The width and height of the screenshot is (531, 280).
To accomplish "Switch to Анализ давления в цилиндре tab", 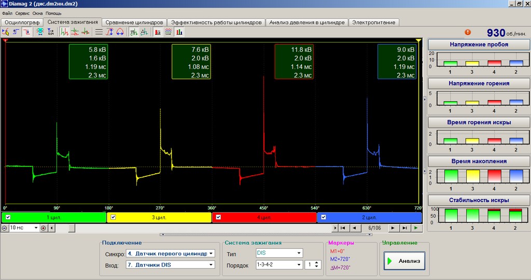I will click(307, 22).
